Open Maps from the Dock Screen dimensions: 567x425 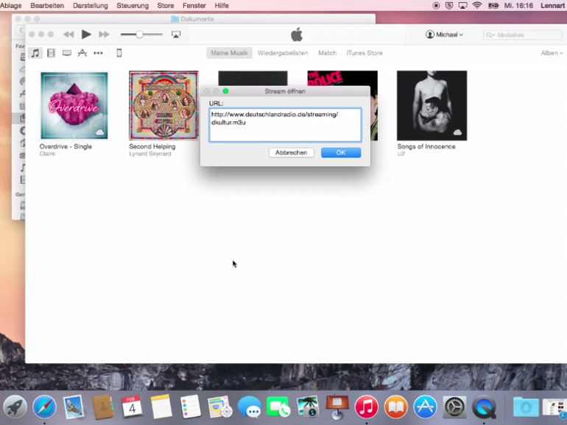click(219, 407)
